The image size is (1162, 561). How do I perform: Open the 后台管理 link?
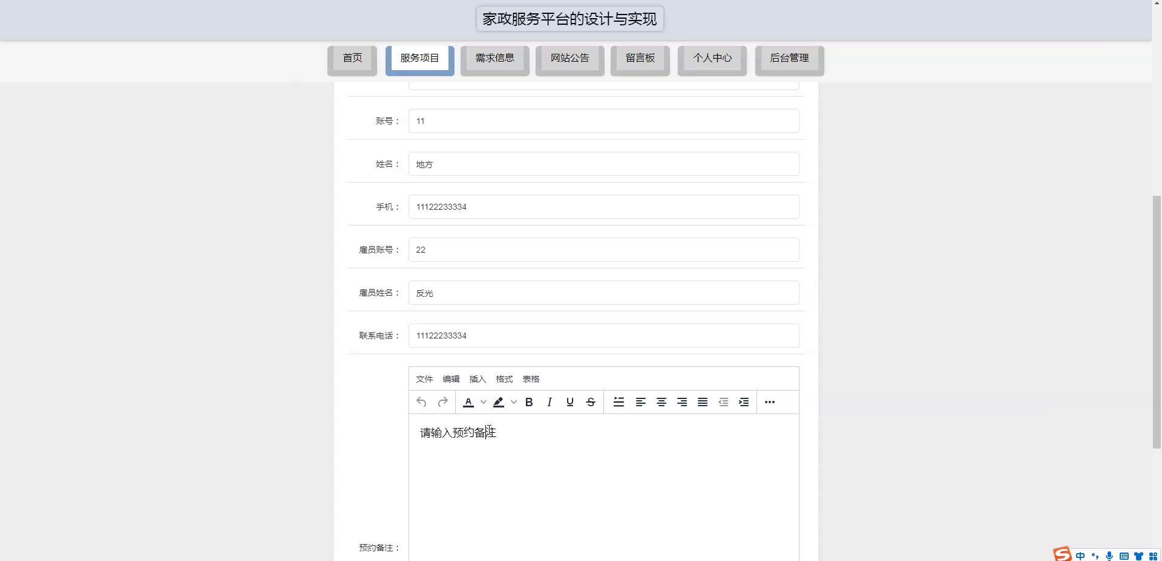[x=789, y=58]
